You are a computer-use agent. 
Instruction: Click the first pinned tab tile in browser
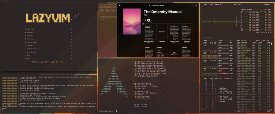pos(102,10)
